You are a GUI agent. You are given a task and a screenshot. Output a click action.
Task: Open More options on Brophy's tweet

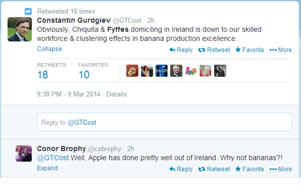[281, 169]
